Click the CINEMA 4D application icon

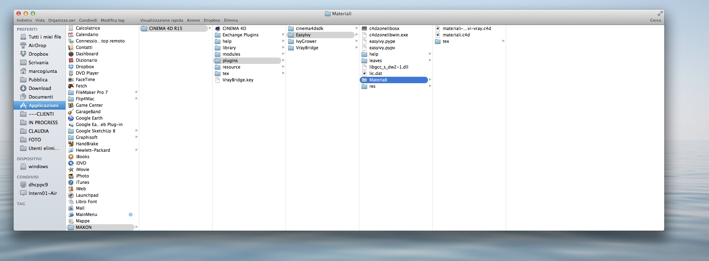point(218,29)
